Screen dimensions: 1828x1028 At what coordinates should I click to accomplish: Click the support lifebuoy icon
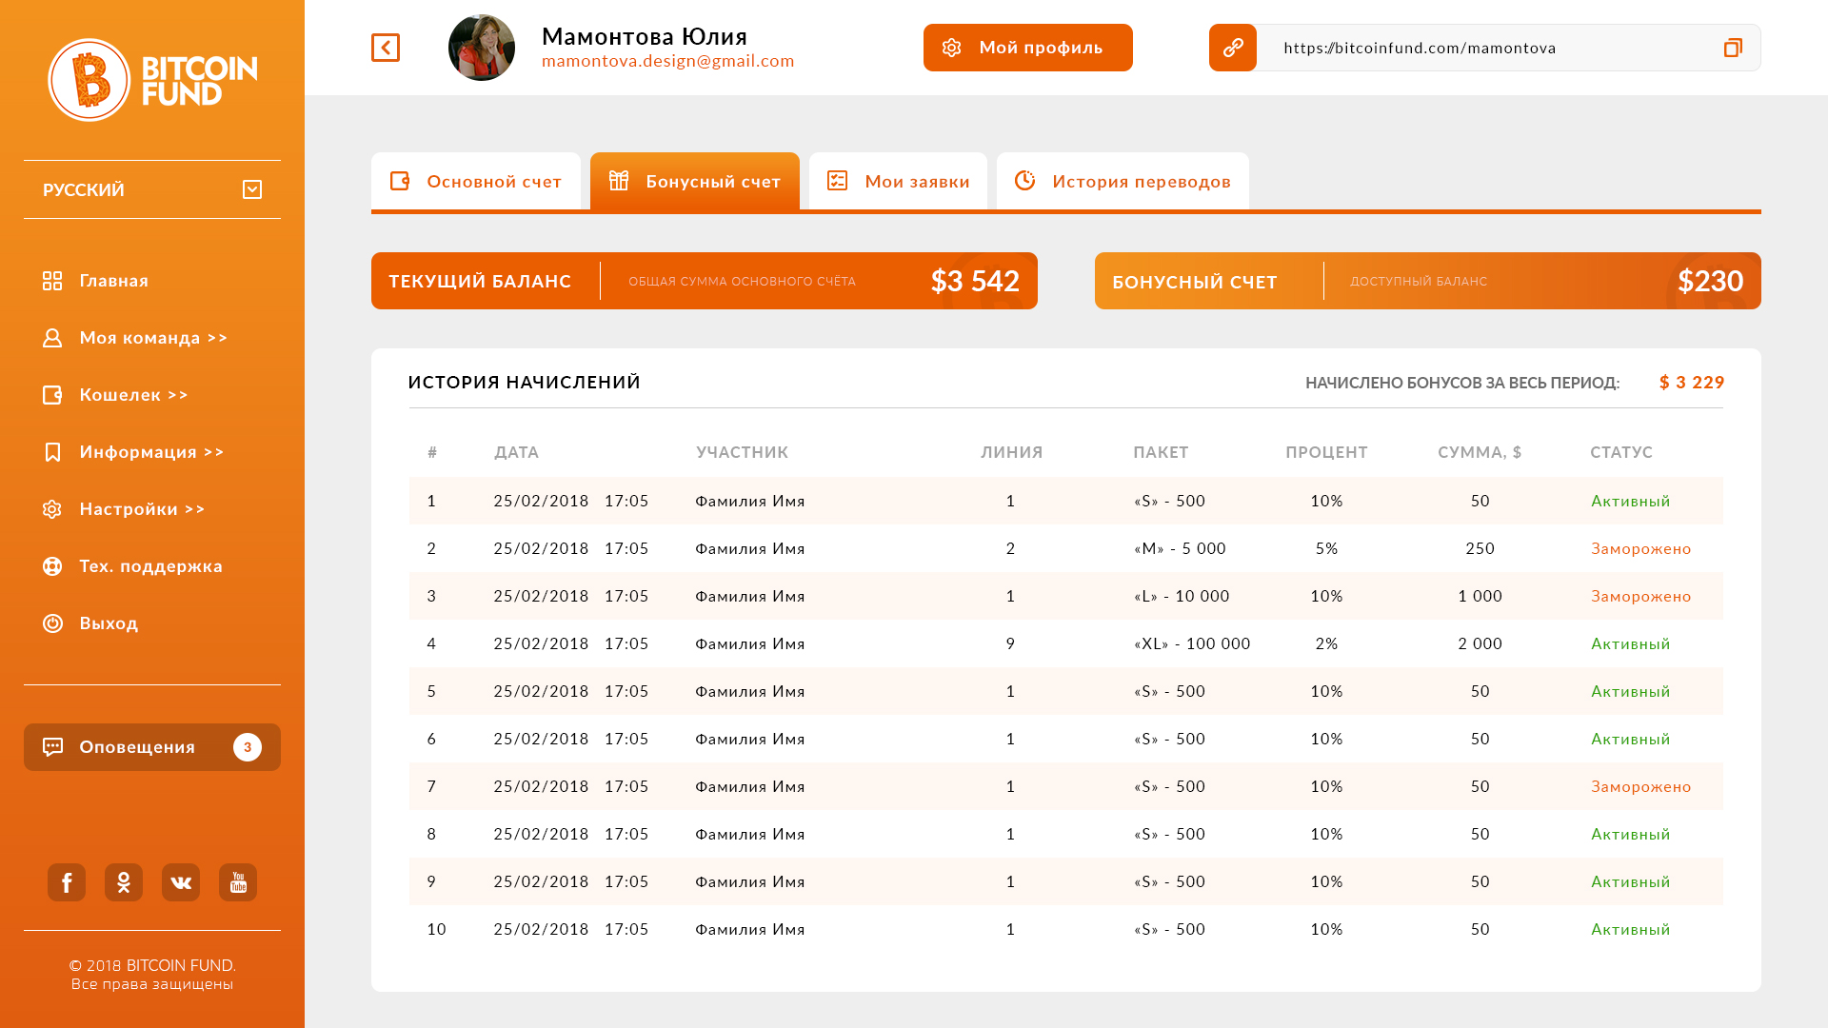coord(52,566)
